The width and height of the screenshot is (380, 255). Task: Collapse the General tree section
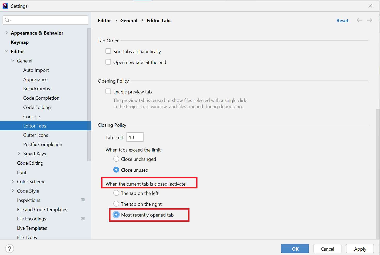click(x=13, y=60)
